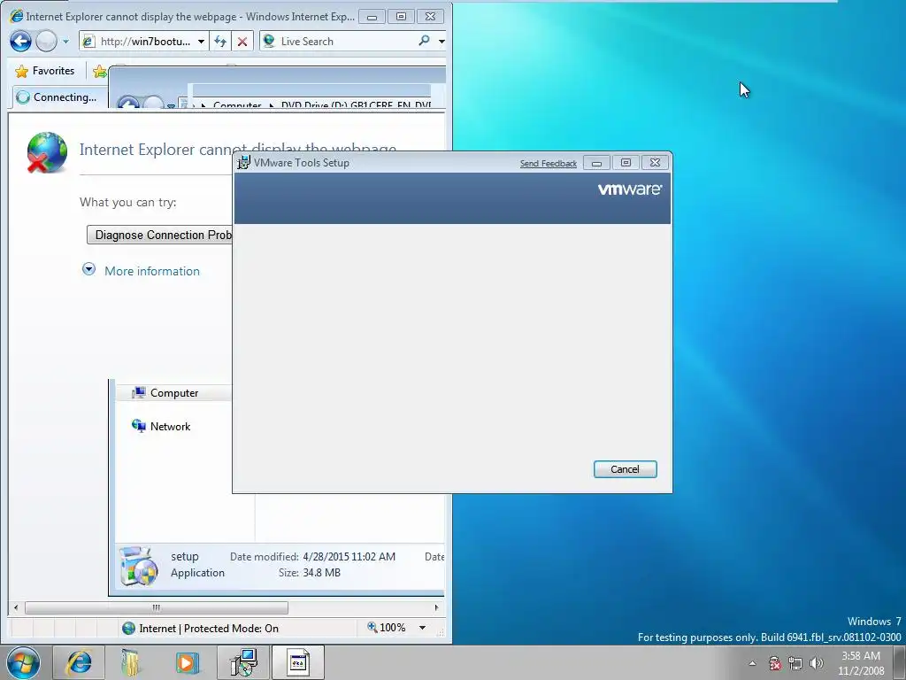Click the setup application icon in details pane
Viewport: 906px width, 680px height.
pos(139,566)
